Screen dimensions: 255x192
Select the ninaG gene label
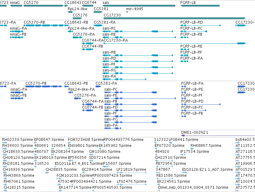click(x=15, y=3)
